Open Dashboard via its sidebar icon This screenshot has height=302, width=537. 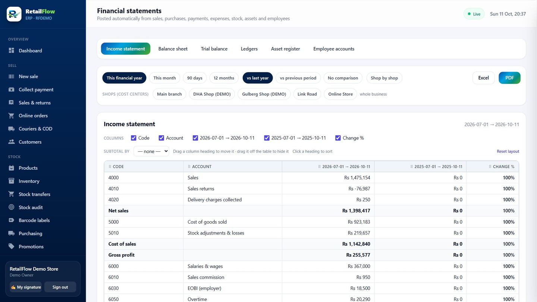point(12,50)
